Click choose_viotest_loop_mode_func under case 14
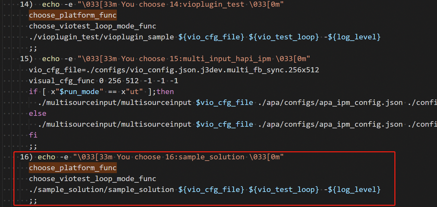This screenshot has width=437, height=207. (93, 26)
